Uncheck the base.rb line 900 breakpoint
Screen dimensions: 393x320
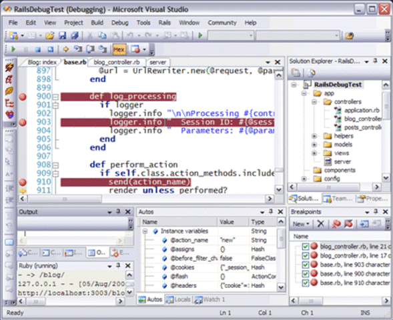(306, 274)
